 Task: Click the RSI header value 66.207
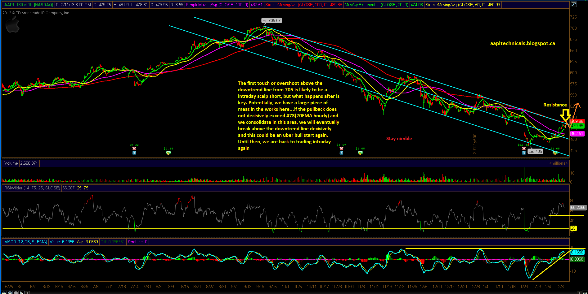click(69, 188)
